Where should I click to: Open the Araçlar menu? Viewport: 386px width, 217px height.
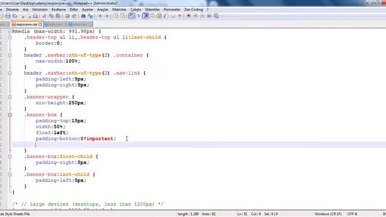tap(103, 10)
